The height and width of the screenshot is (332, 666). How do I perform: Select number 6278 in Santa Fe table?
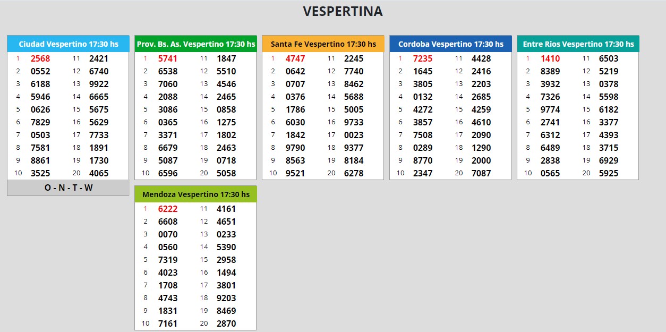(x=354, y=173)
